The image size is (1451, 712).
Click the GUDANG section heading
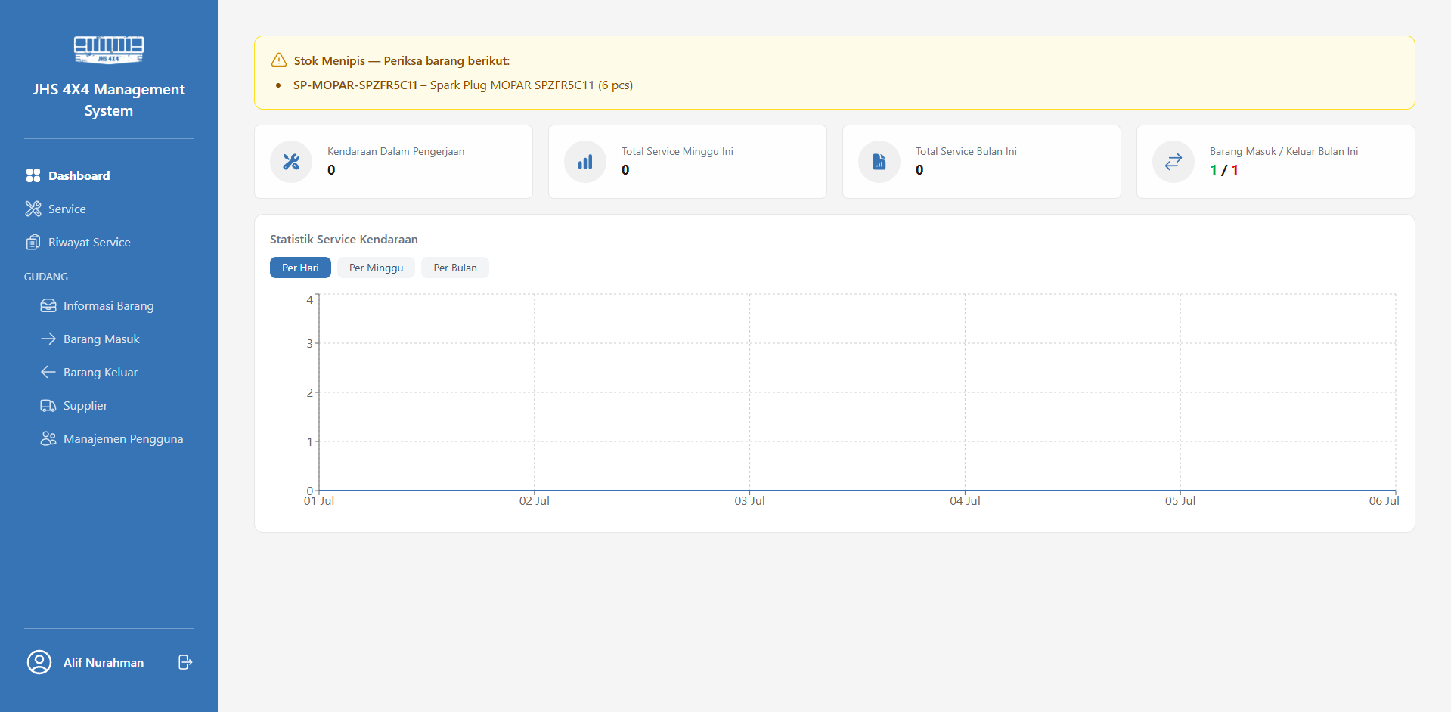(x=46, y=277)
